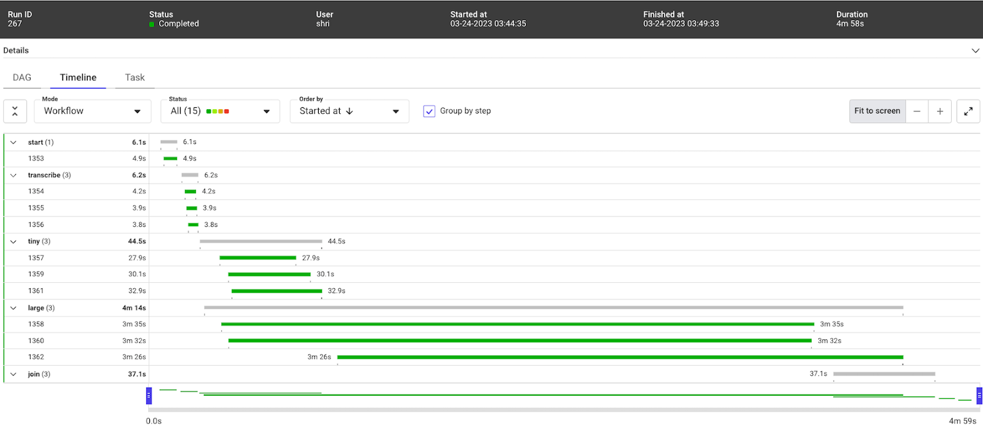Collapse the start step group

pyautogui.click(x=14, y=142)
